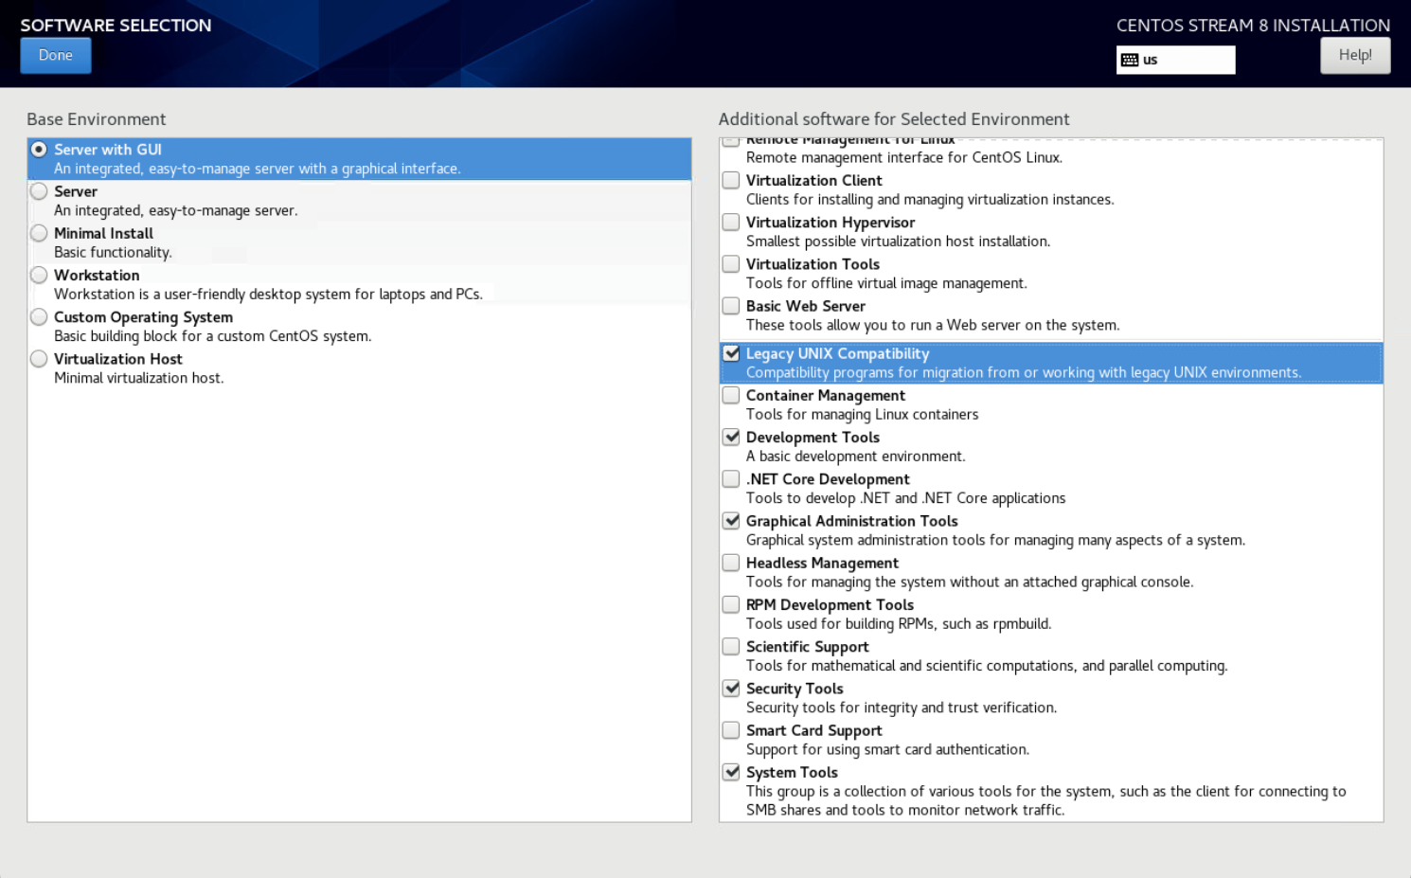Uncheck Legacy UNIX Compatibility checkbox
Image resolution: width=1411 pixels, height=878 pixels.
tap(731, 353)
